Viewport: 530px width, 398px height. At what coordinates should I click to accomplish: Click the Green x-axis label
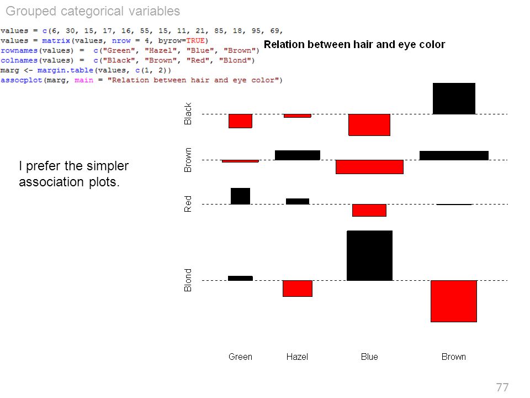(x=240, y=357)
